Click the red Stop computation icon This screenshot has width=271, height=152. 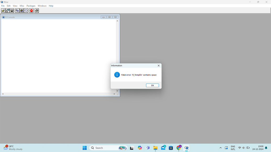(x=31, y=11)
